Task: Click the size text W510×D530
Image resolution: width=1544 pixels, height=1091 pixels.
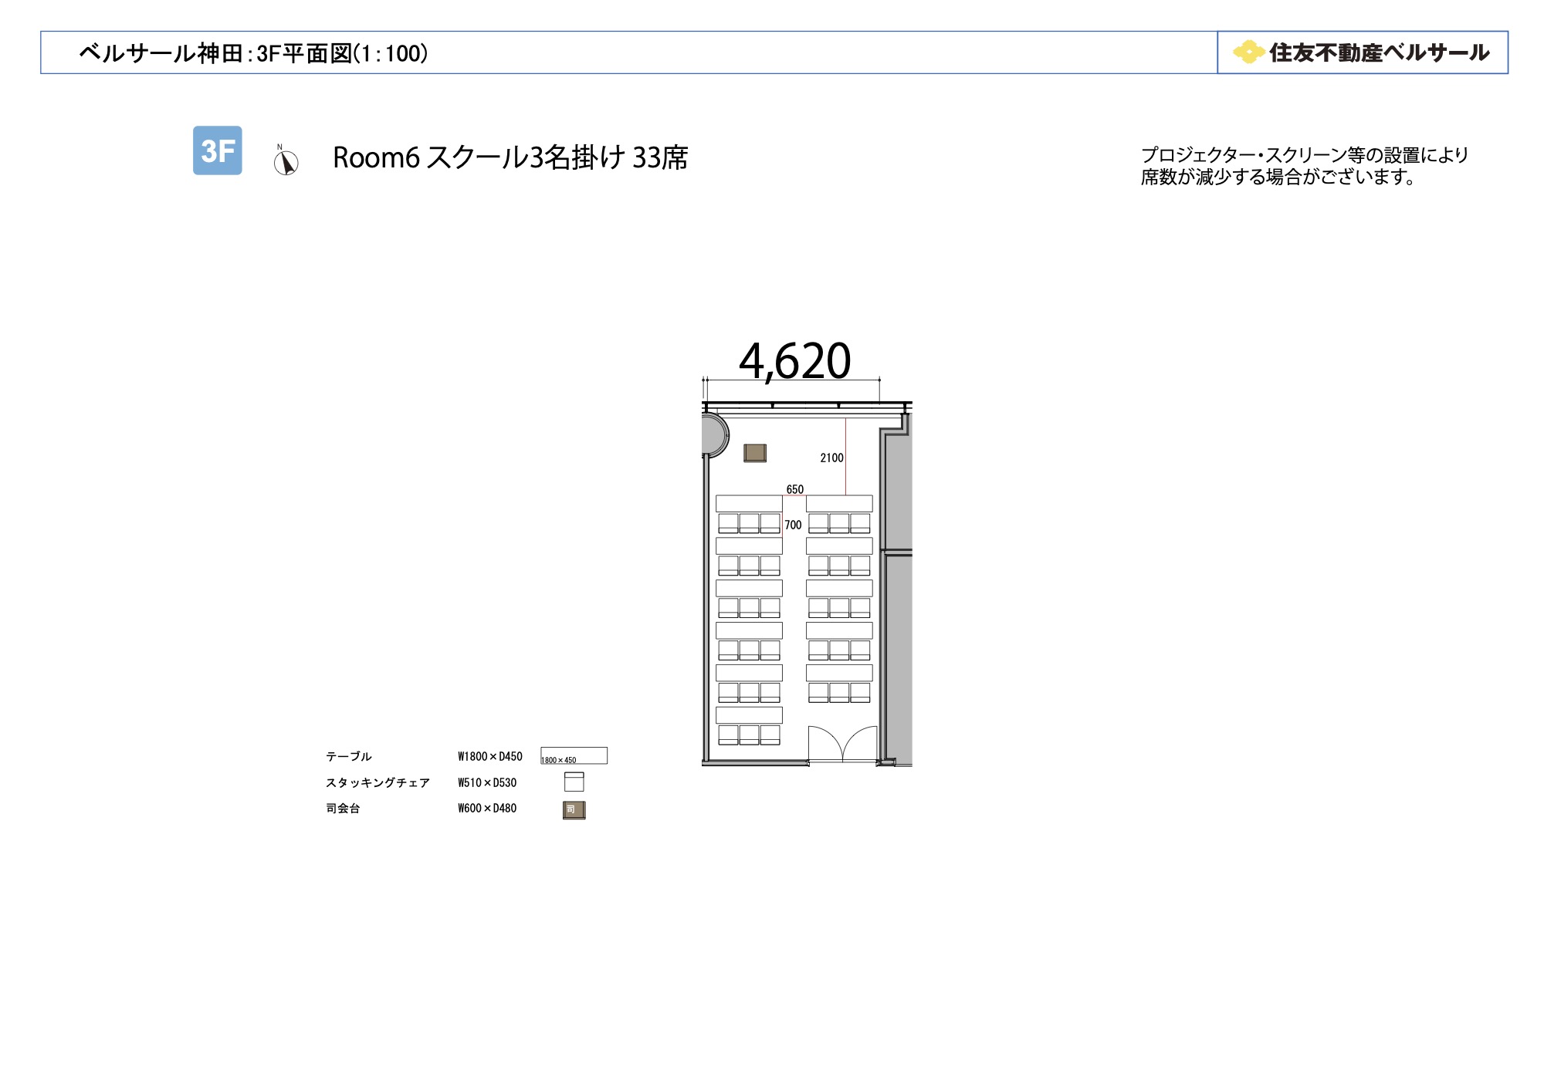Action: (487, 782)
